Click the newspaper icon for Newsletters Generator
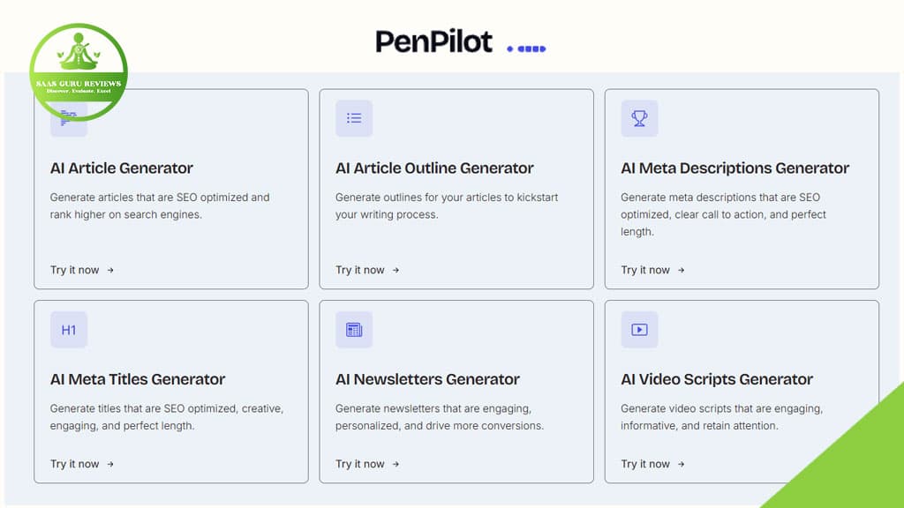Image resolution: width=904 pixels, height=508 pixels. coord(354,330)
